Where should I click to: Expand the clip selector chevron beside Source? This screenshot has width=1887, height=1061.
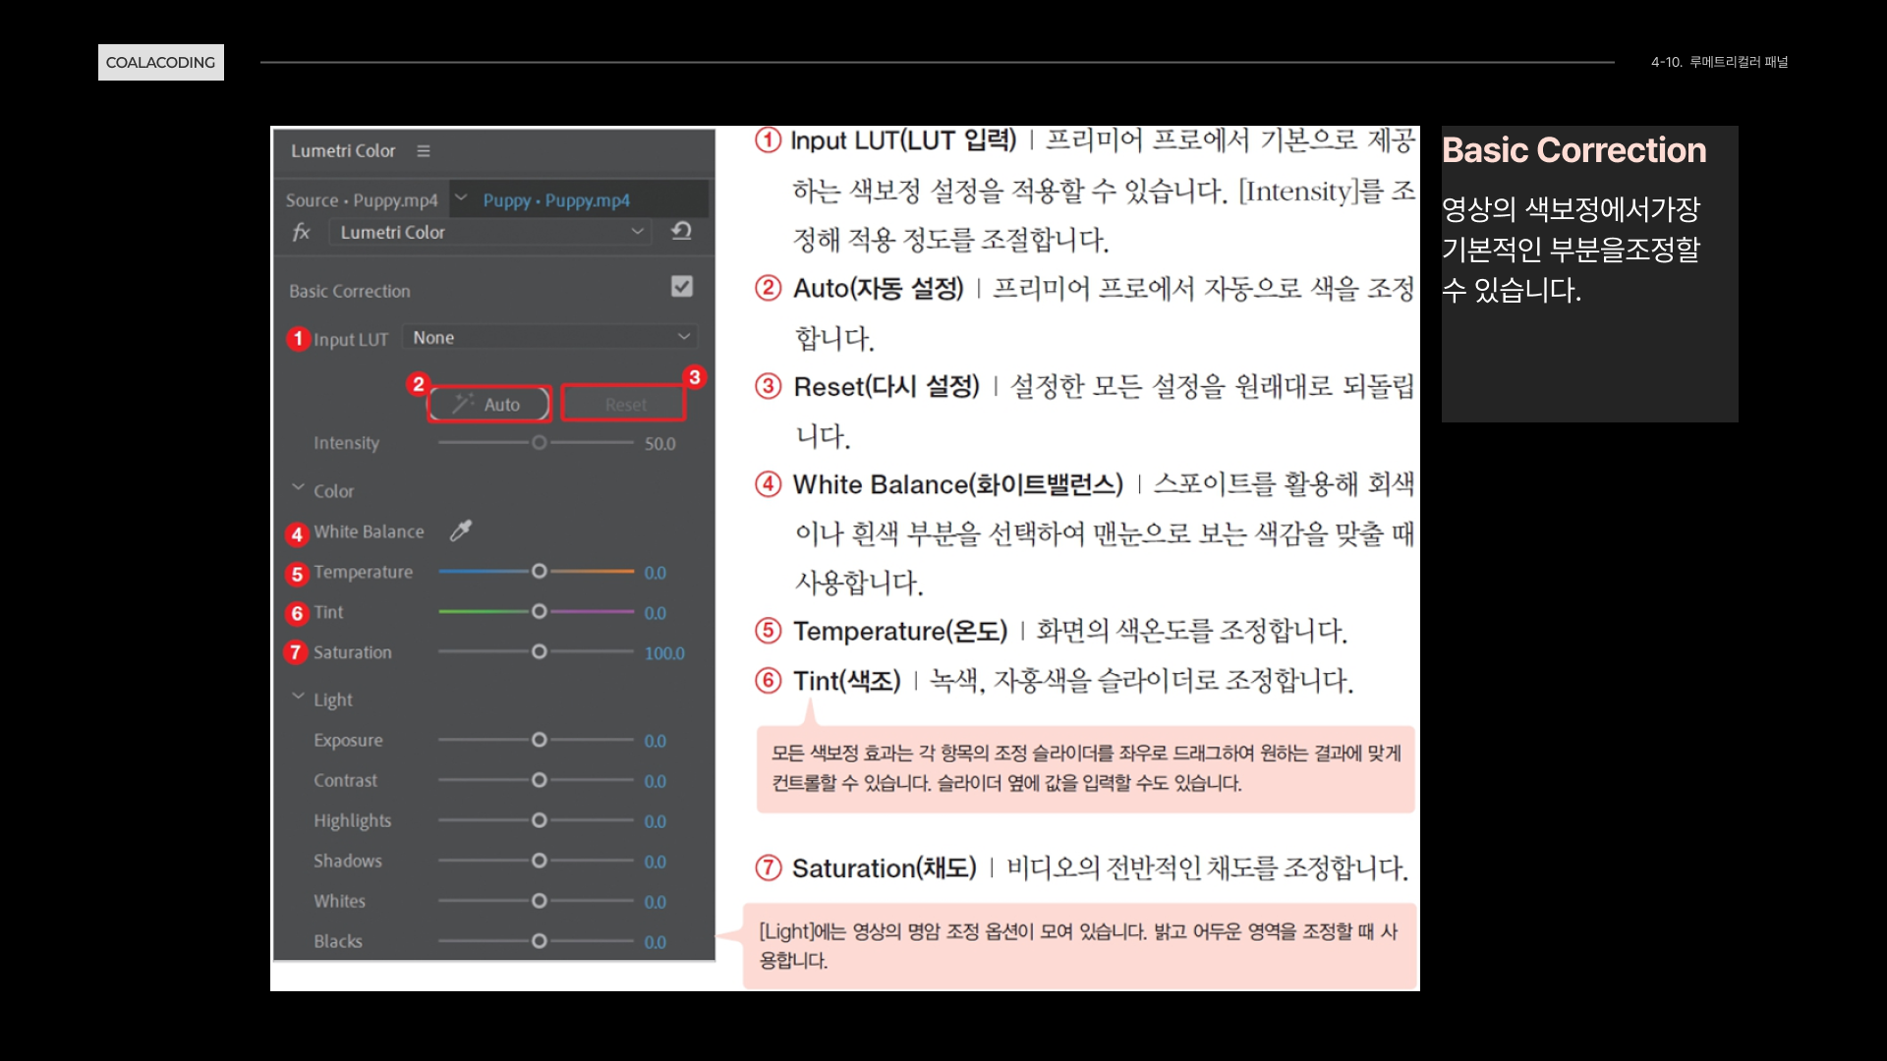click(x=461, y=198)
